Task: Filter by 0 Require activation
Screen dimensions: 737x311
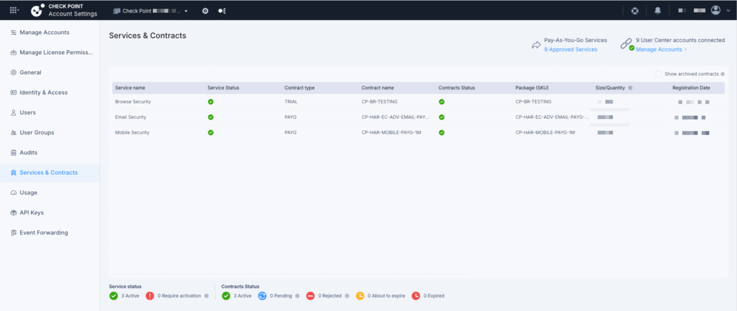Action: pos(174,296)
